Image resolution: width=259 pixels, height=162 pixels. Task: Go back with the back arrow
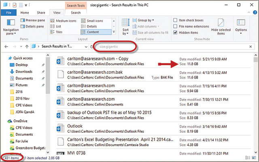pos(6,47)
